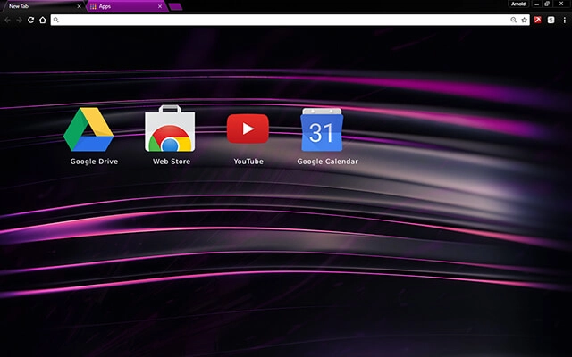
Task: Go to the home page
Action: click(43, 20)
